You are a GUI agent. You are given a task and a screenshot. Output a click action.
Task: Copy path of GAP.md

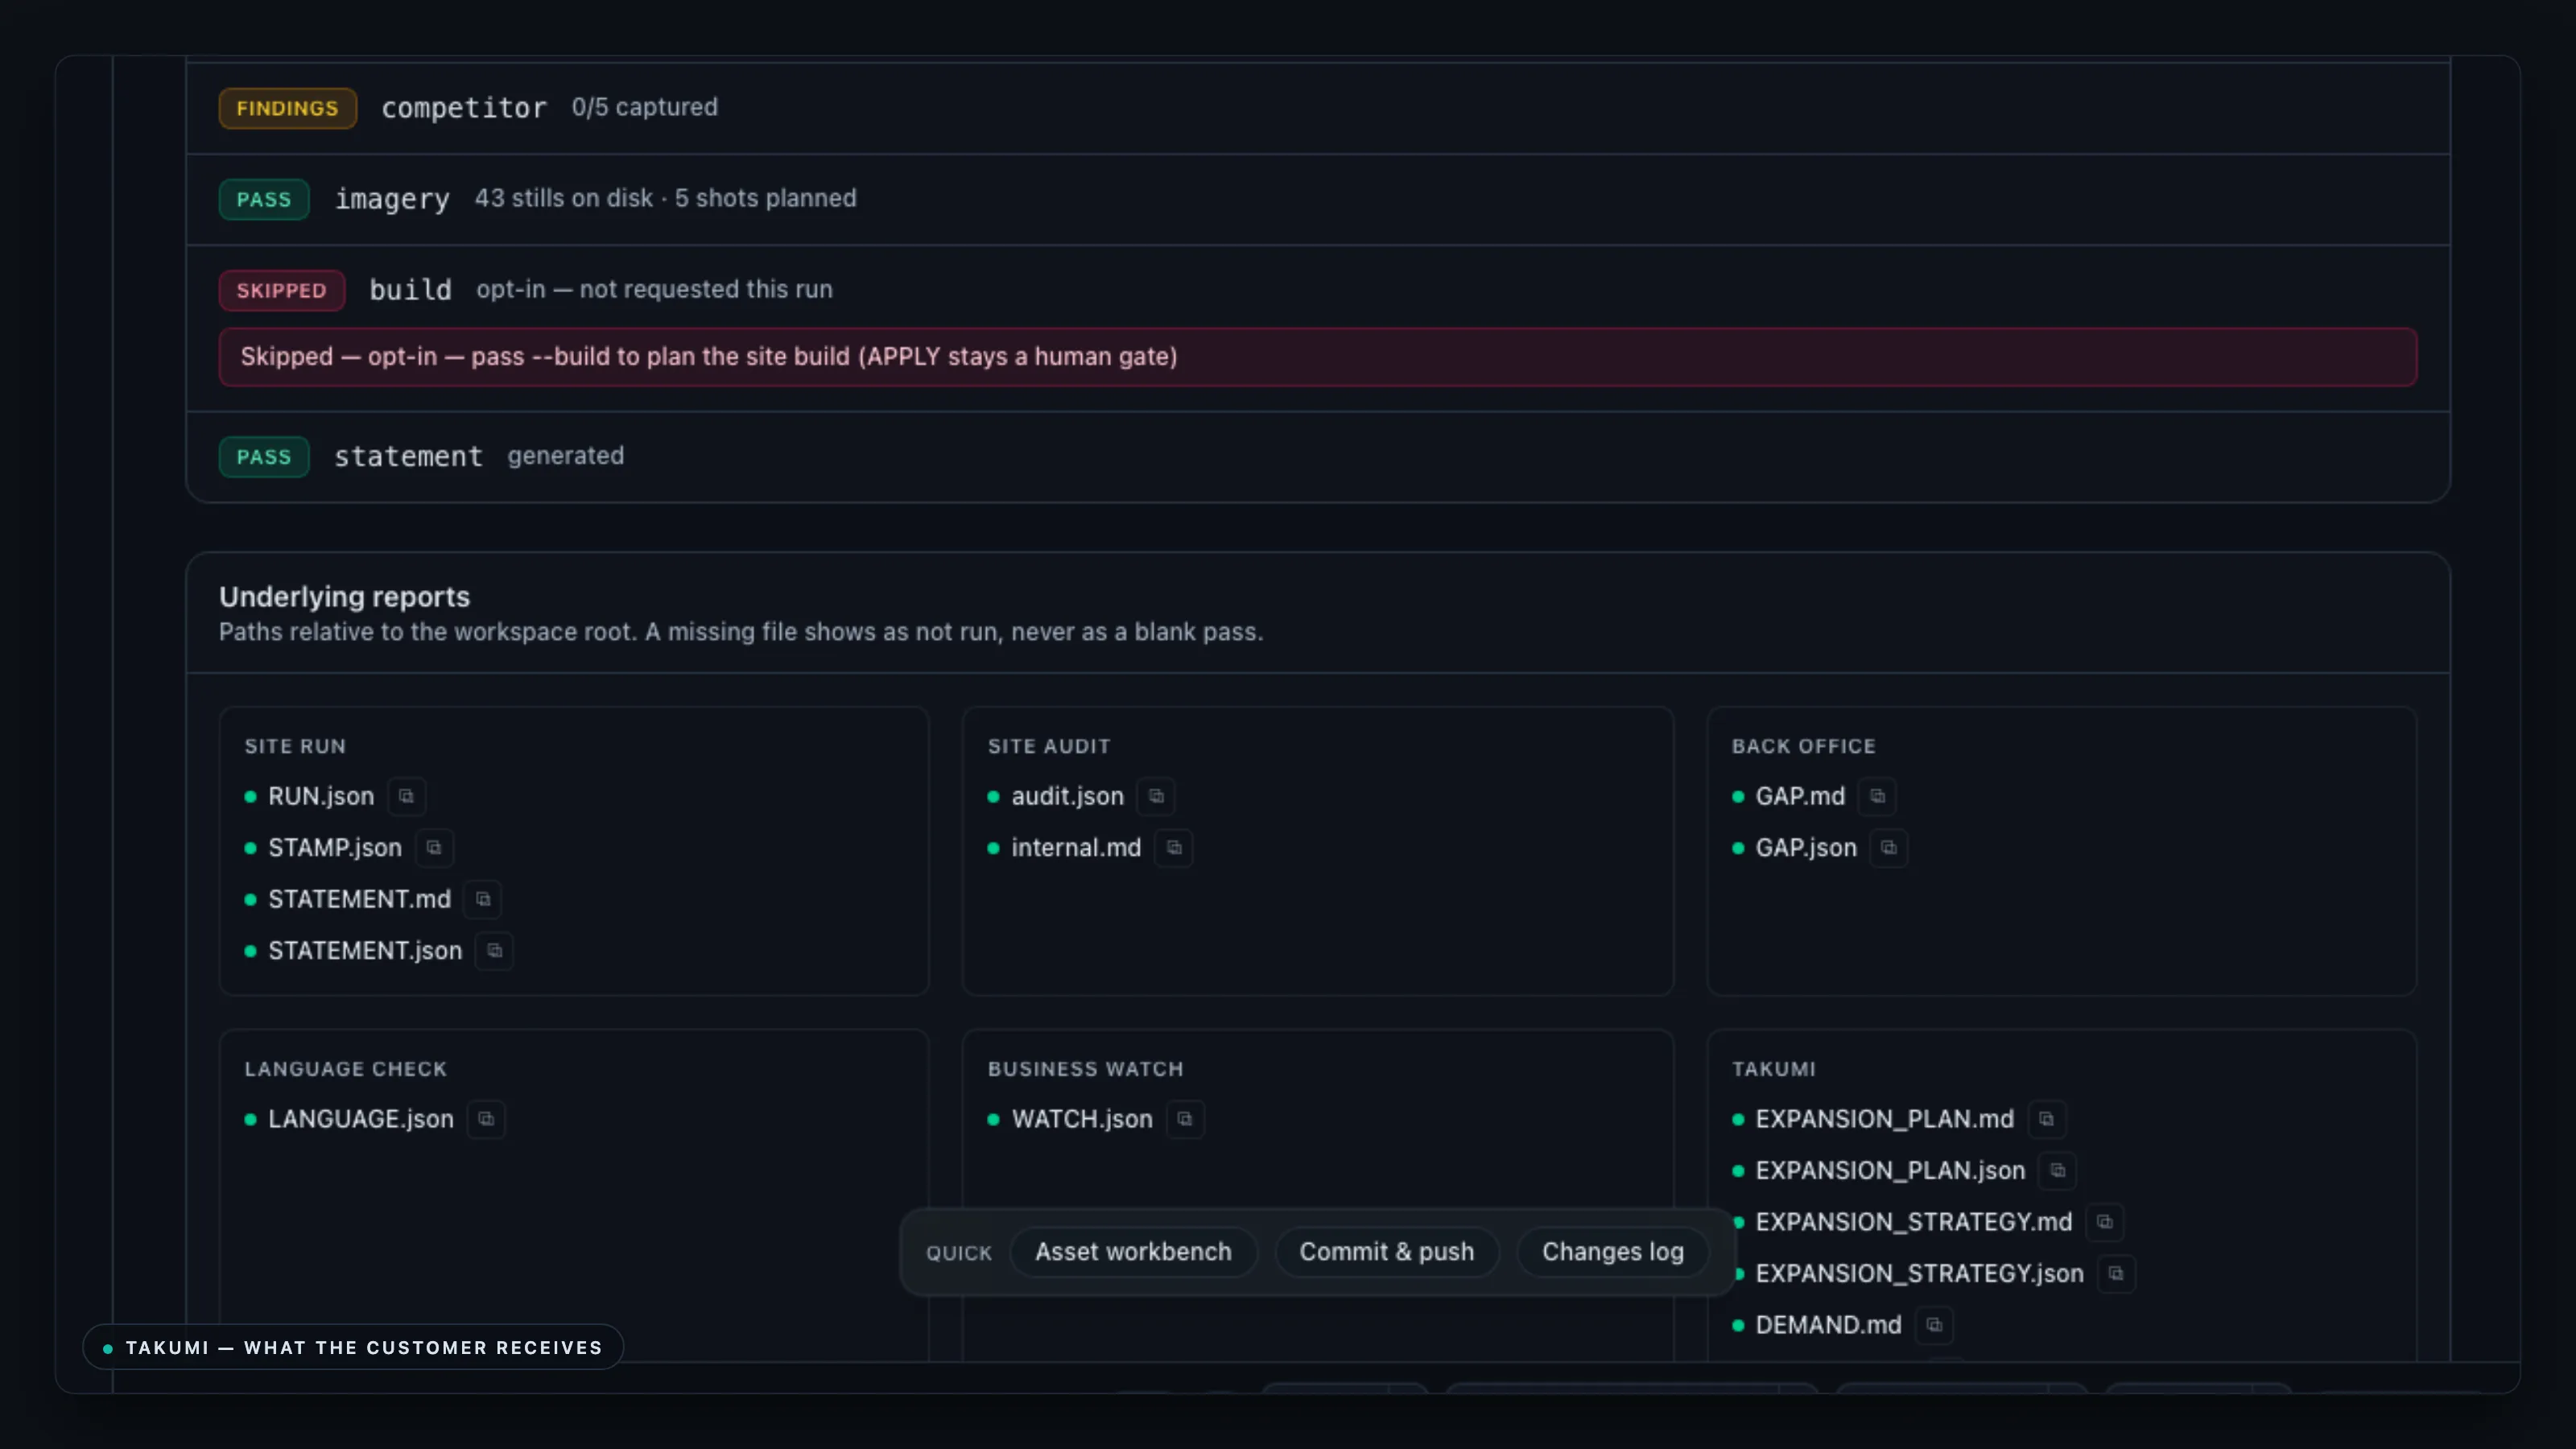1877,796
